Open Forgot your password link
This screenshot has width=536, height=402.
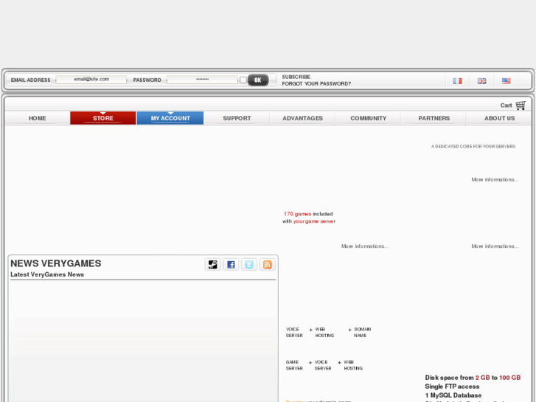coord(316,84)
